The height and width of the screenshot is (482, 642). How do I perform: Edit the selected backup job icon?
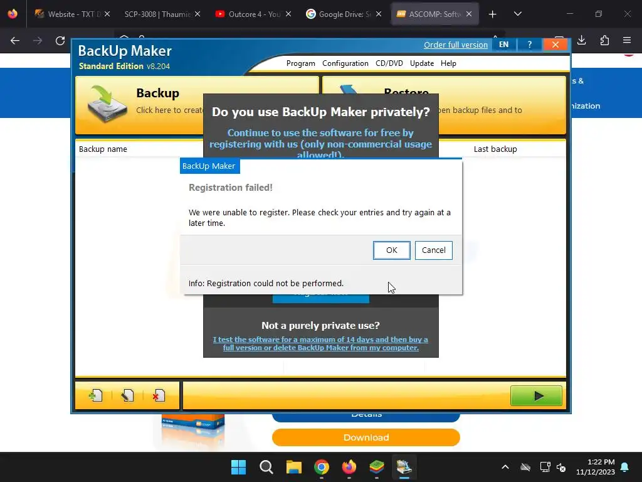pyautogui.click(x=127, y=395)
